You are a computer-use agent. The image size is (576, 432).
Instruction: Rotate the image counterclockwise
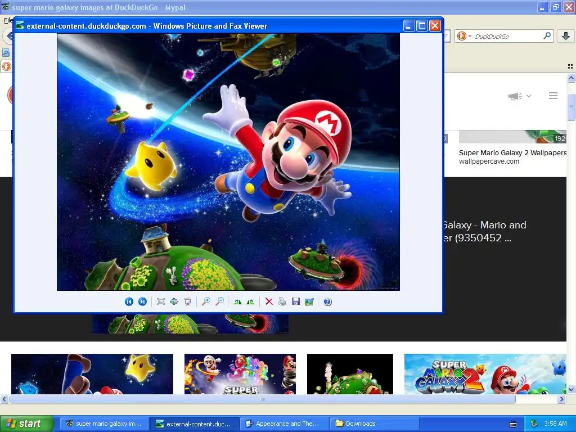click(251, 301)
